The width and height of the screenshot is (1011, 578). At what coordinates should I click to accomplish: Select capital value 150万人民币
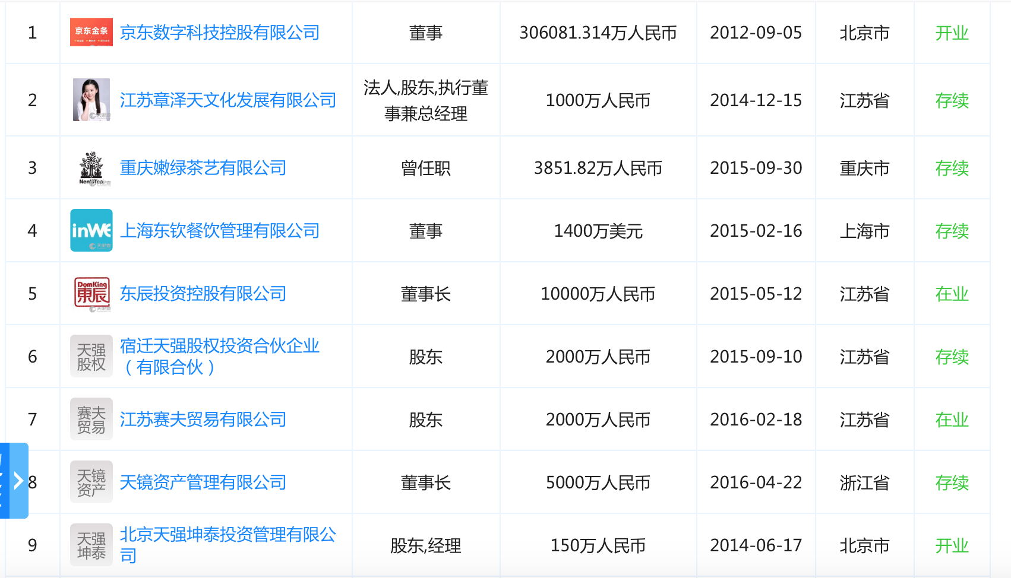click(598, 545)
